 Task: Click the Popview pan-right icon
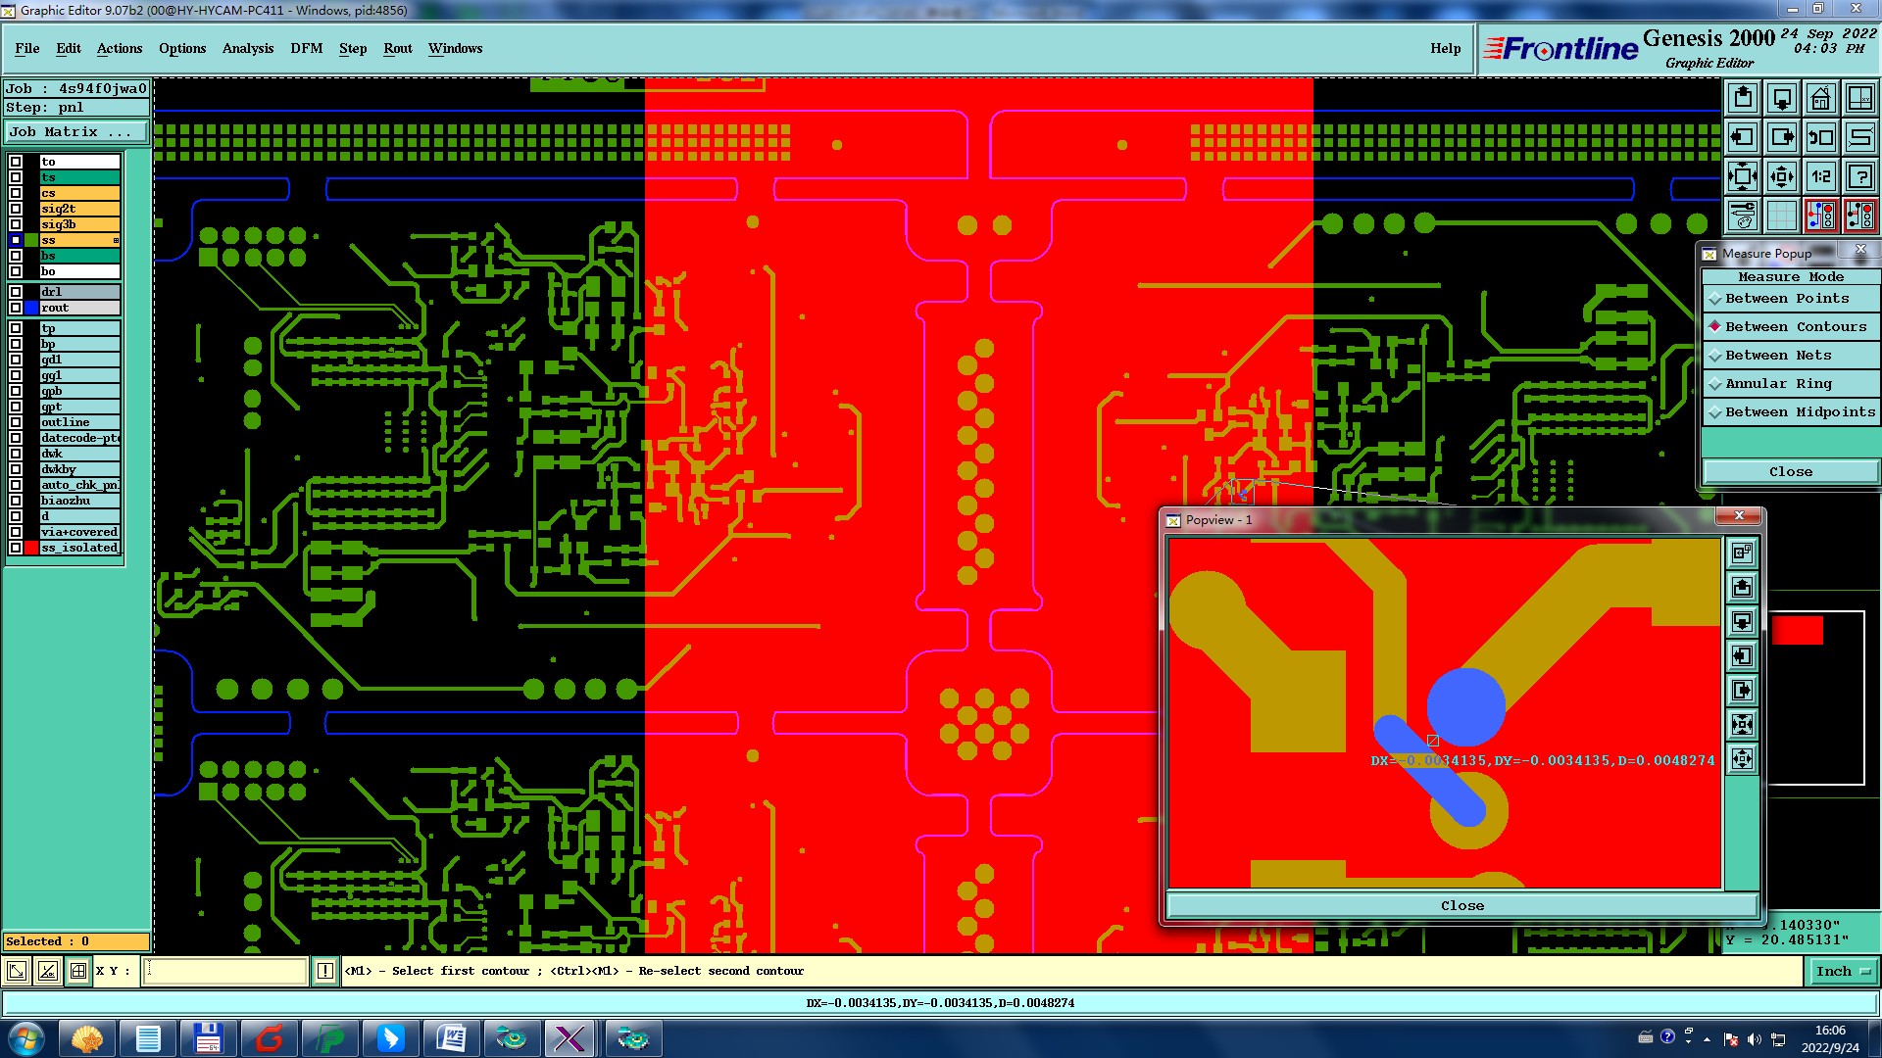coord(1742,691)
